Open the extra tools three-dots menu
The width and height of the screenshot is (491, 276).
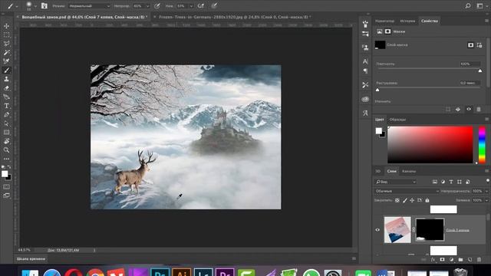pyautogui.click(x=6, y=159)
